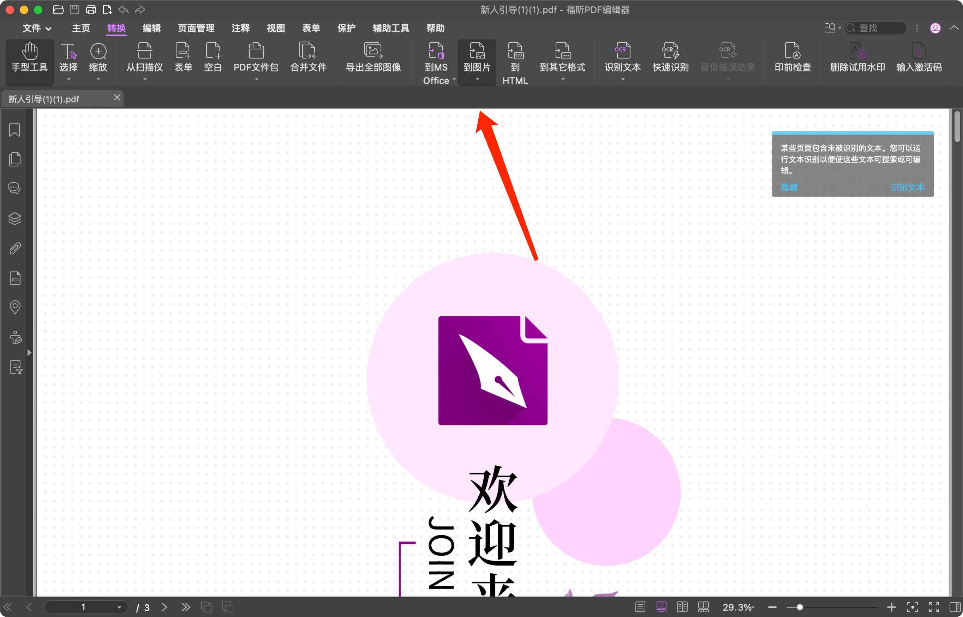Click 识别文本 link in the notification
963x617 pixels.
pos(908,187)
